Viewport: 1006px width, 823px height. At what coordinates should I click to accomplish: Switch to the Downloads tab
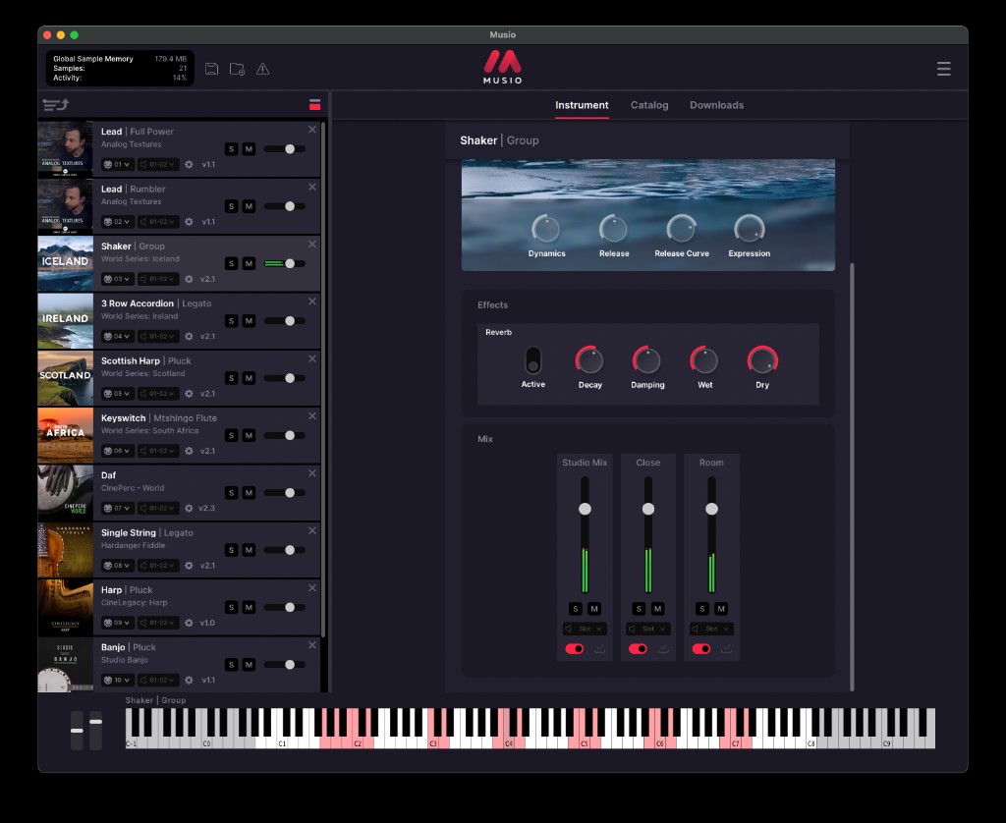(716, 105)
